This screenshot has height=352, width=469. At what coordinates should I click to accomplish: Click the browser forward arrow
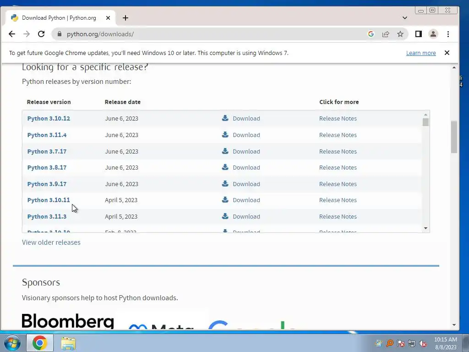tap(27, 34)
